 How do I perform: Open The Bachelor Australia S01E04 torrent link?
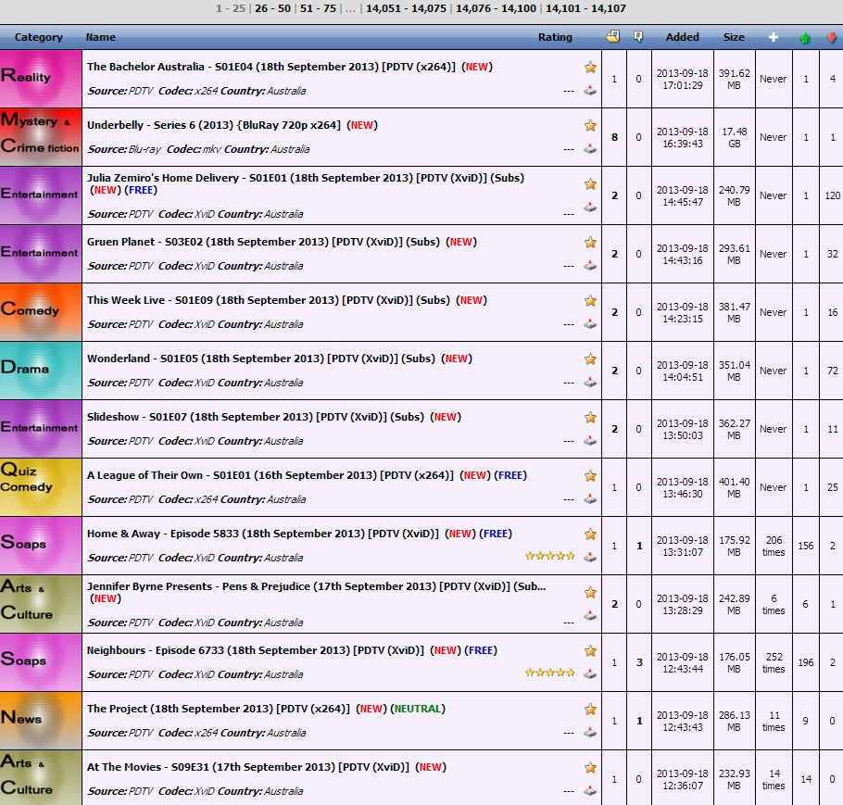[271, 67]
